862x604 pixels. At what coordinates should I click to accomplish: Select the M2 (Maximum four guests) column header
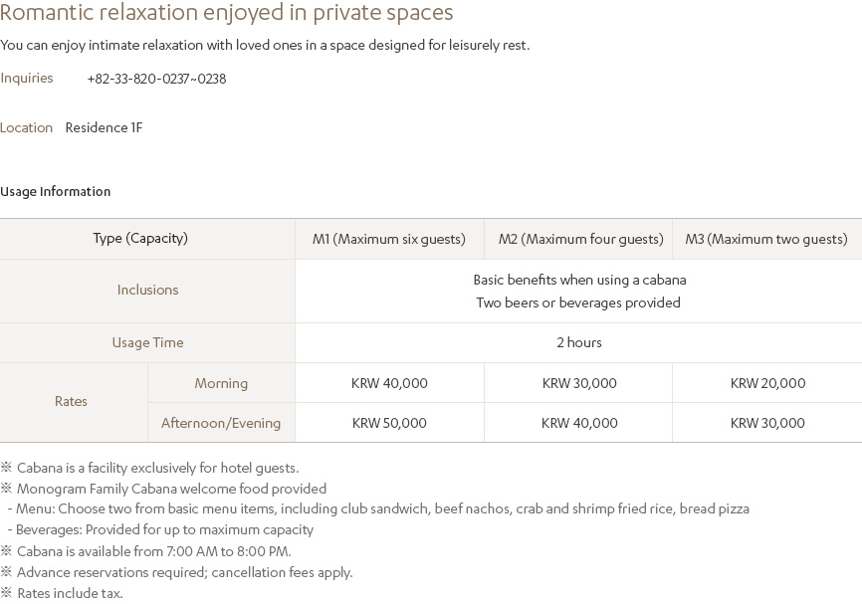click(x=581, y=239)
